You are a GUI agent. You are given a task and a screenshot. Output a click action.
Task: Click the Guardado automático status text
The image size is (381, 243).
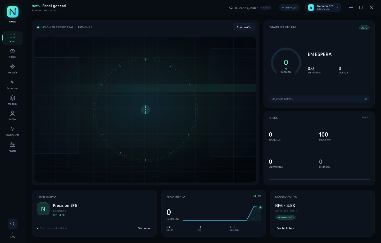pos(53,228)
